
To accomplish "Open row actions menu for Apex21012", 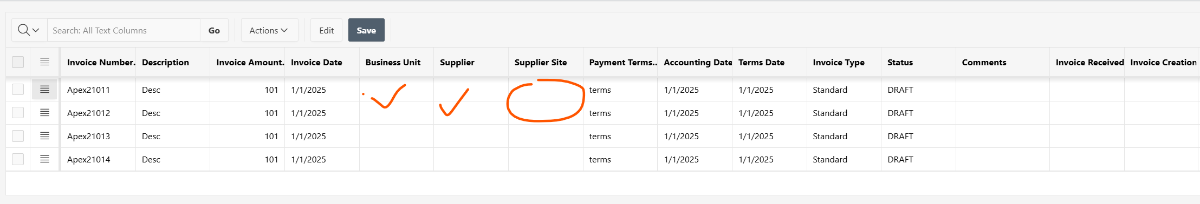I will (x=44, y=113).
